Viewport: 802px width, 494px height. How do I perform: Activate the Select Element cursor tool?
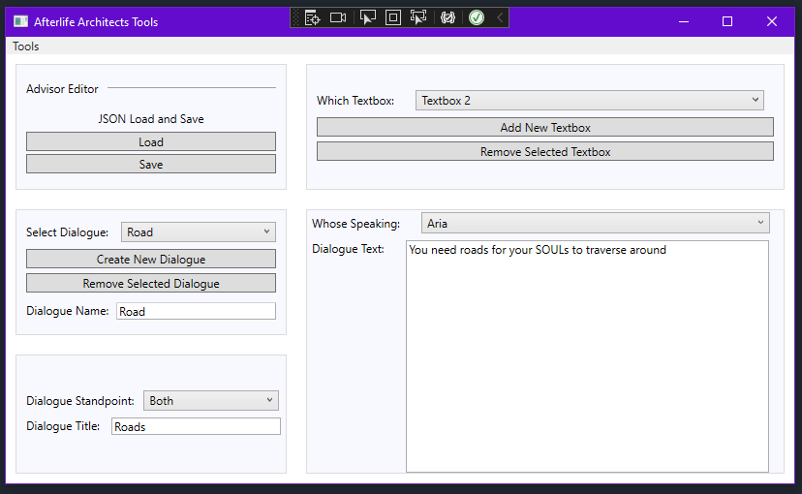tap(367, 17)
